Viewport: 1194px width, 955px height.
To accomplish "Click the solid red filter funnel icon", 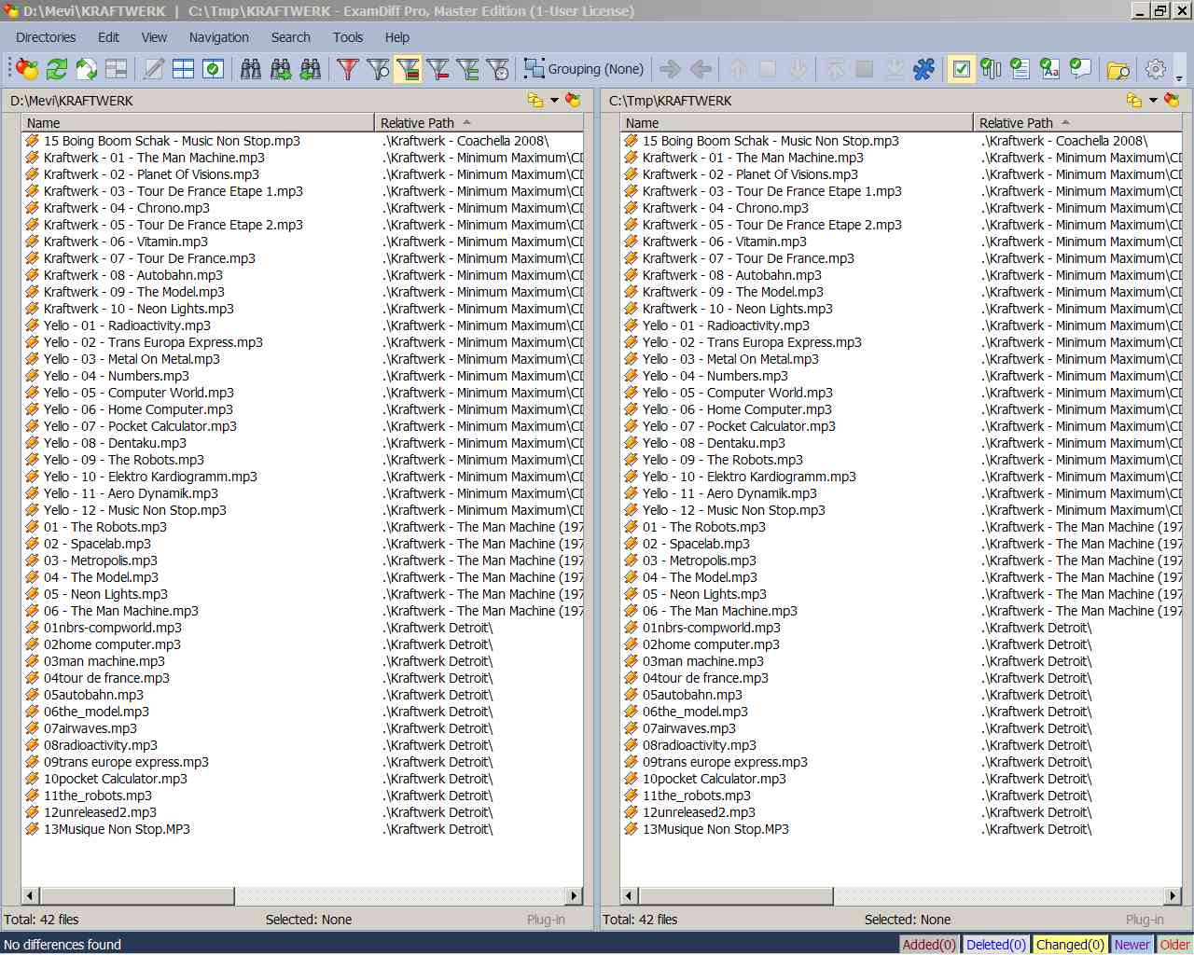I will pyautogui.click(x=348, y=69).
